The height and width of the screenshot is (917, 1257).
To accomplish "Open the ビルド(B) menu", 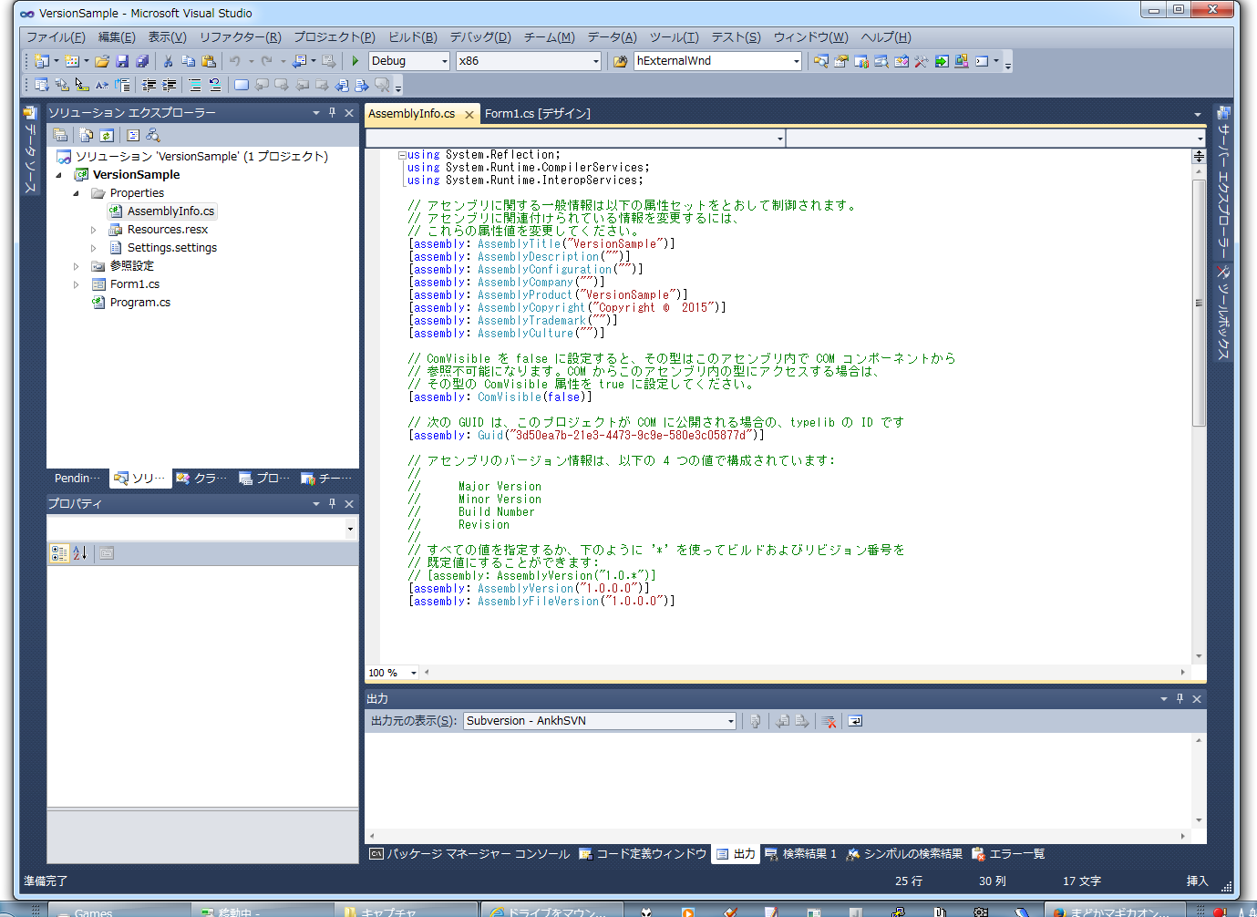I will tap(413, 36).
